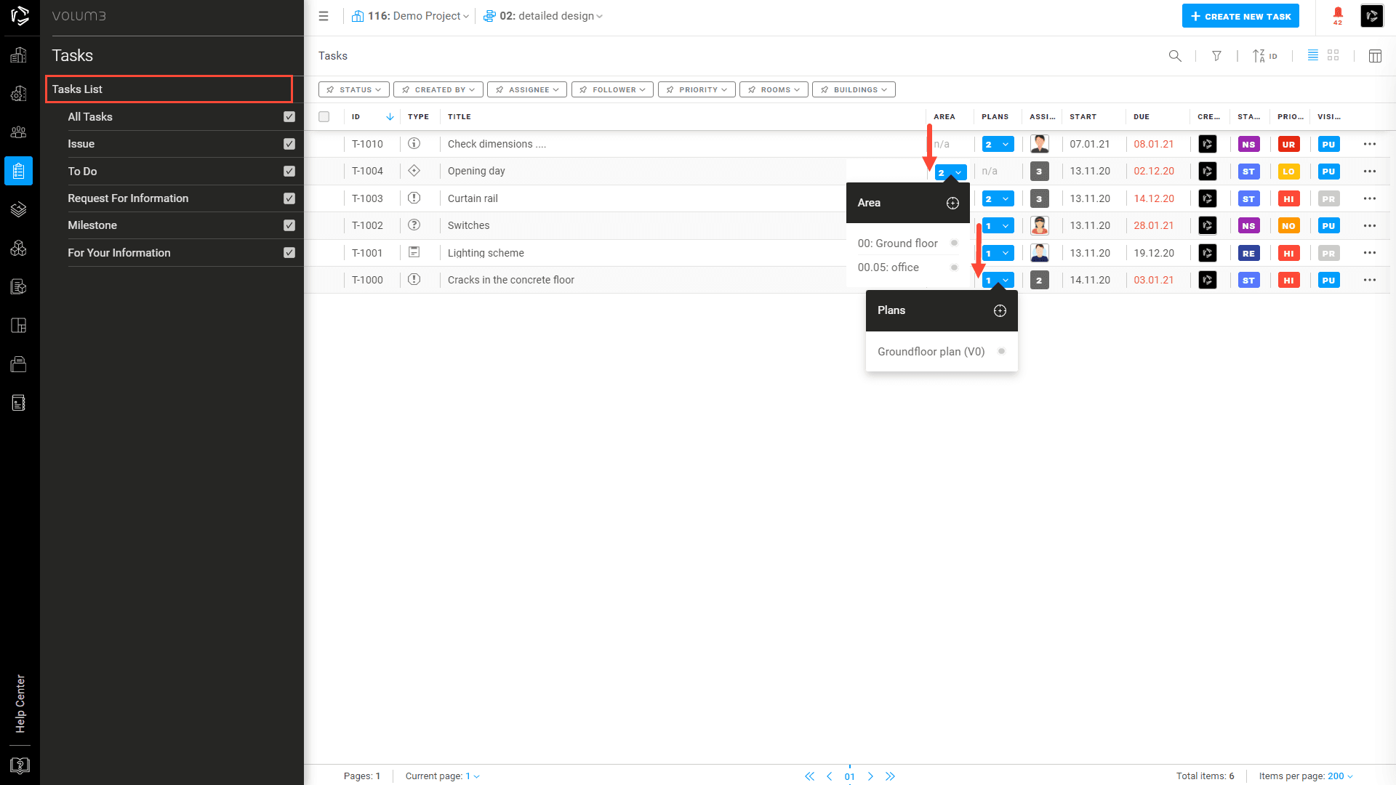
Task: Open the BUILDINGS filter dropdown
Action: [x=854, y=89]
